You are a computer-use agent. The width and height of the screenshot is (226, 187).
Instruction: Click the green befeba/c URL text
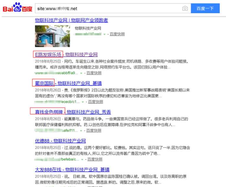[x=57, y=159]
